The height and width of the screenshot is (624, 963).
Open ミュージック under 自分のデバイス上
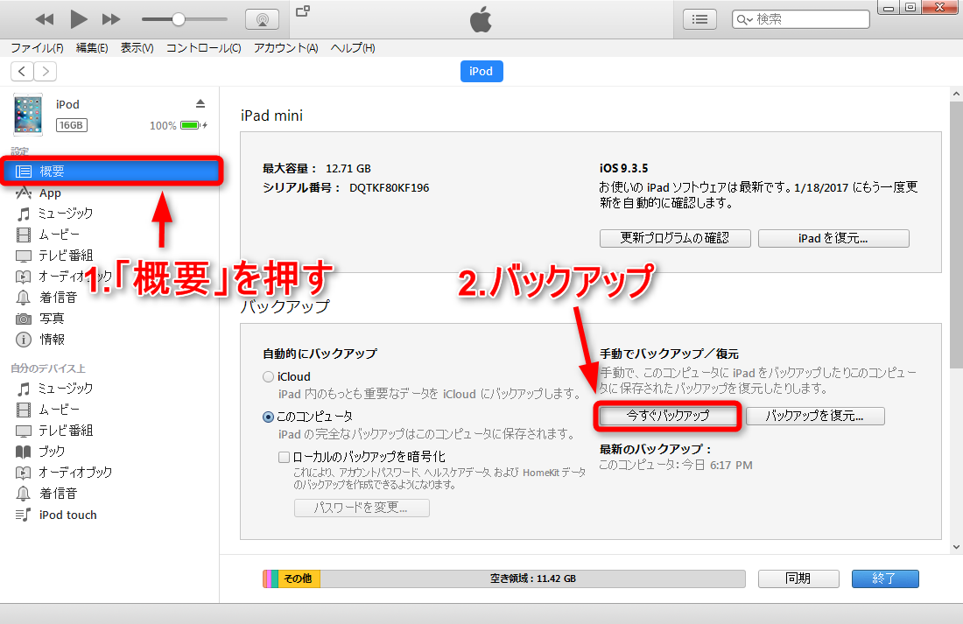[65, 389]
